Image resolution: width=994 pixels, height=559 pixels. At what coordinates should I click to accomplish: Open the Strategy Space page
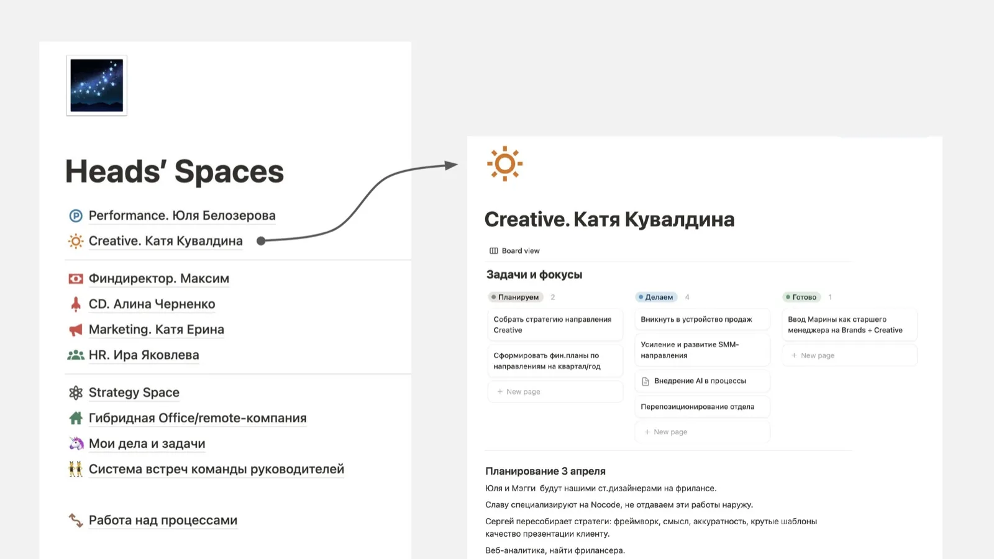tap(134, 393)
